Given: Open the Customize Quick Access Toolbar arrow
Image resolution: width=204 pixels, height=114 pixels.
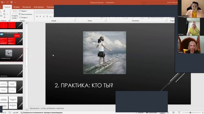Looking at the screenshot, I should click(15, 2).
